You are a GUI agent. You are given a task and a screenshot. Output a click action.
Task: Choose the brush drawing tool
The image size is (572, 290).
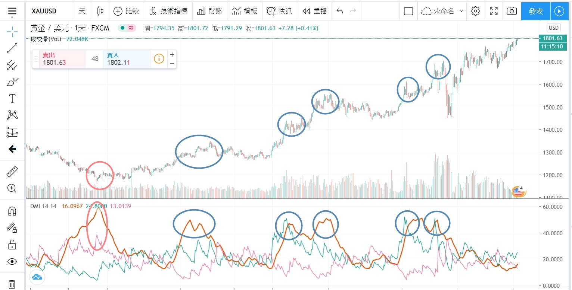point(12,82)
